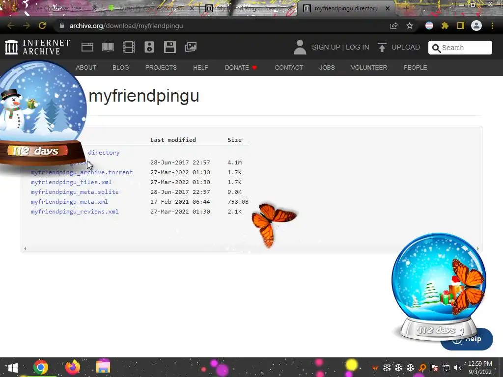
Task: Click the browser forward arrow
Action: coord(27,26)
